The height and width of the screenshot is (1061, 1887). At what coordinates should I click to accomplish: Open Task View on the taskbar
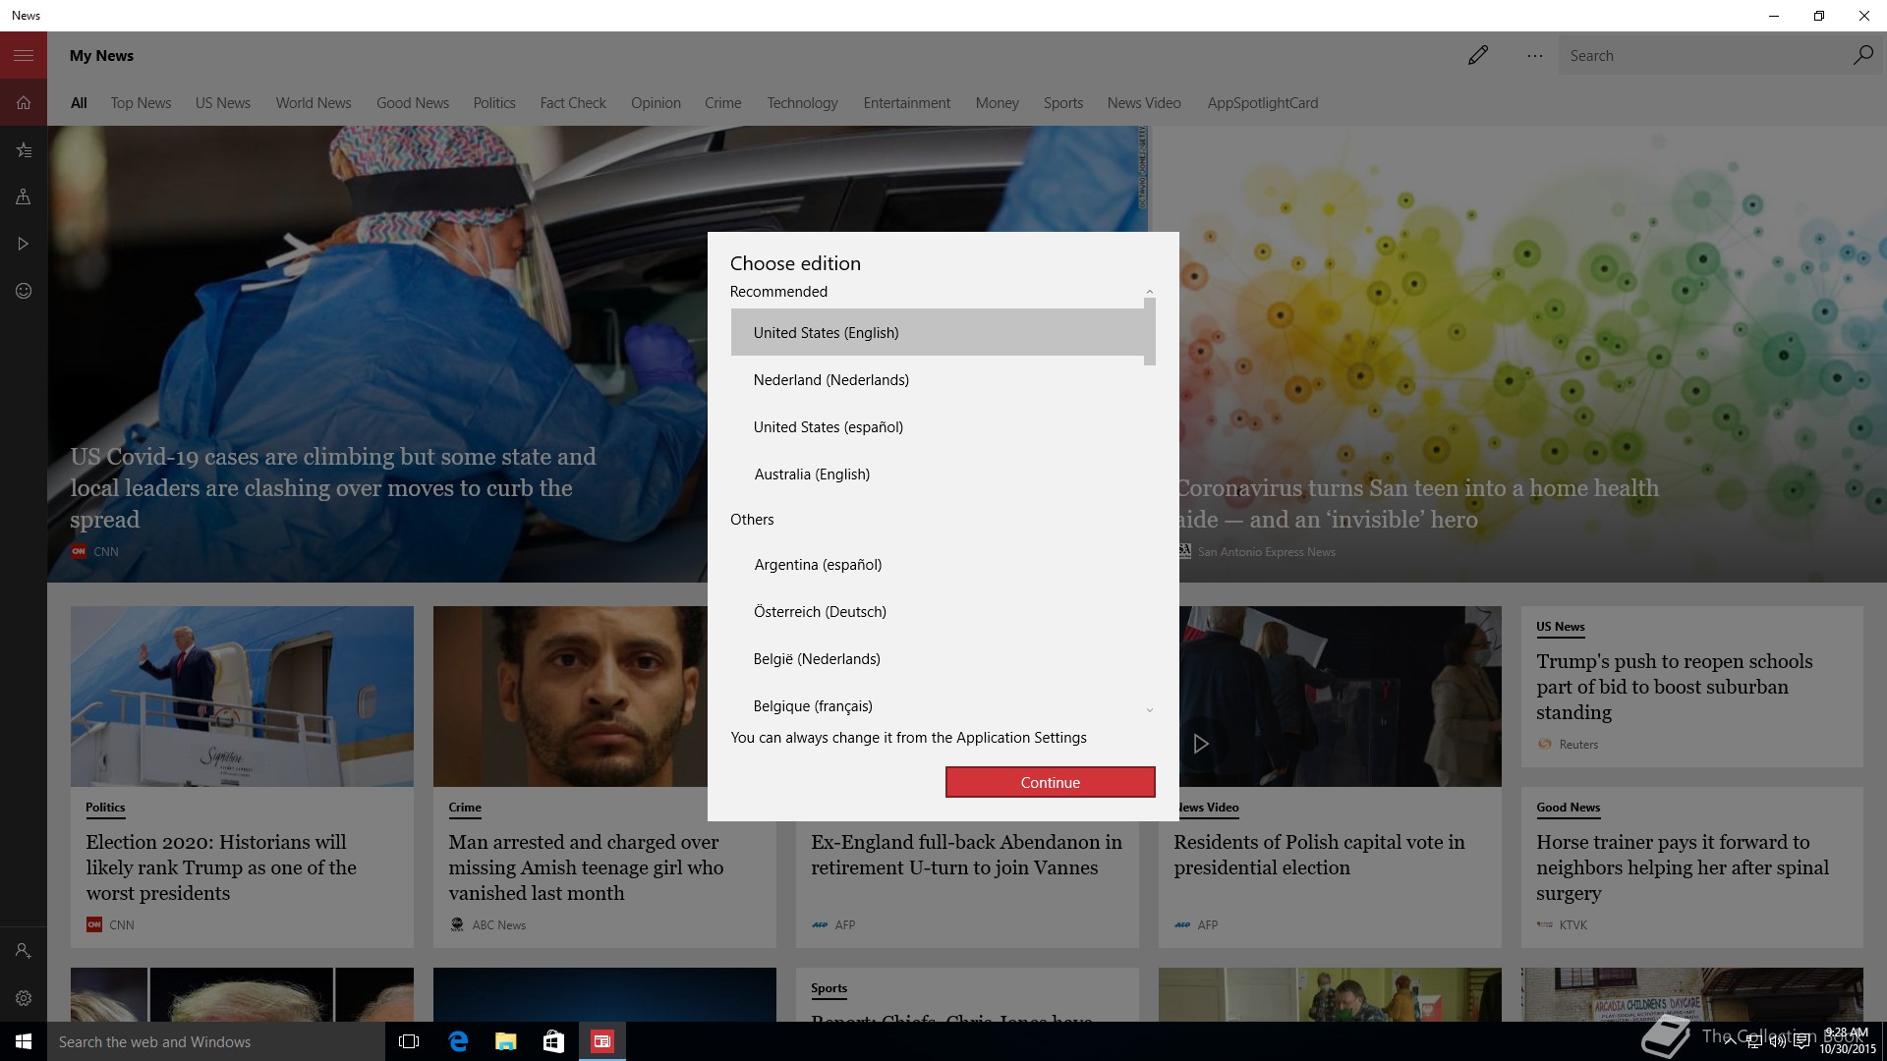pos(409,1041)
